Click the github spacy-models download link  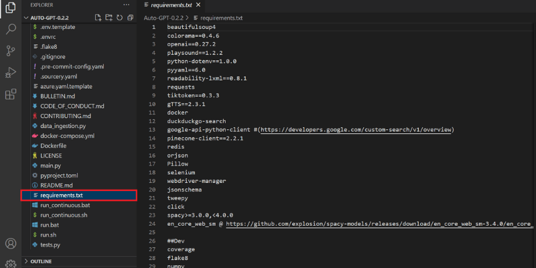[x=379, y=224]
